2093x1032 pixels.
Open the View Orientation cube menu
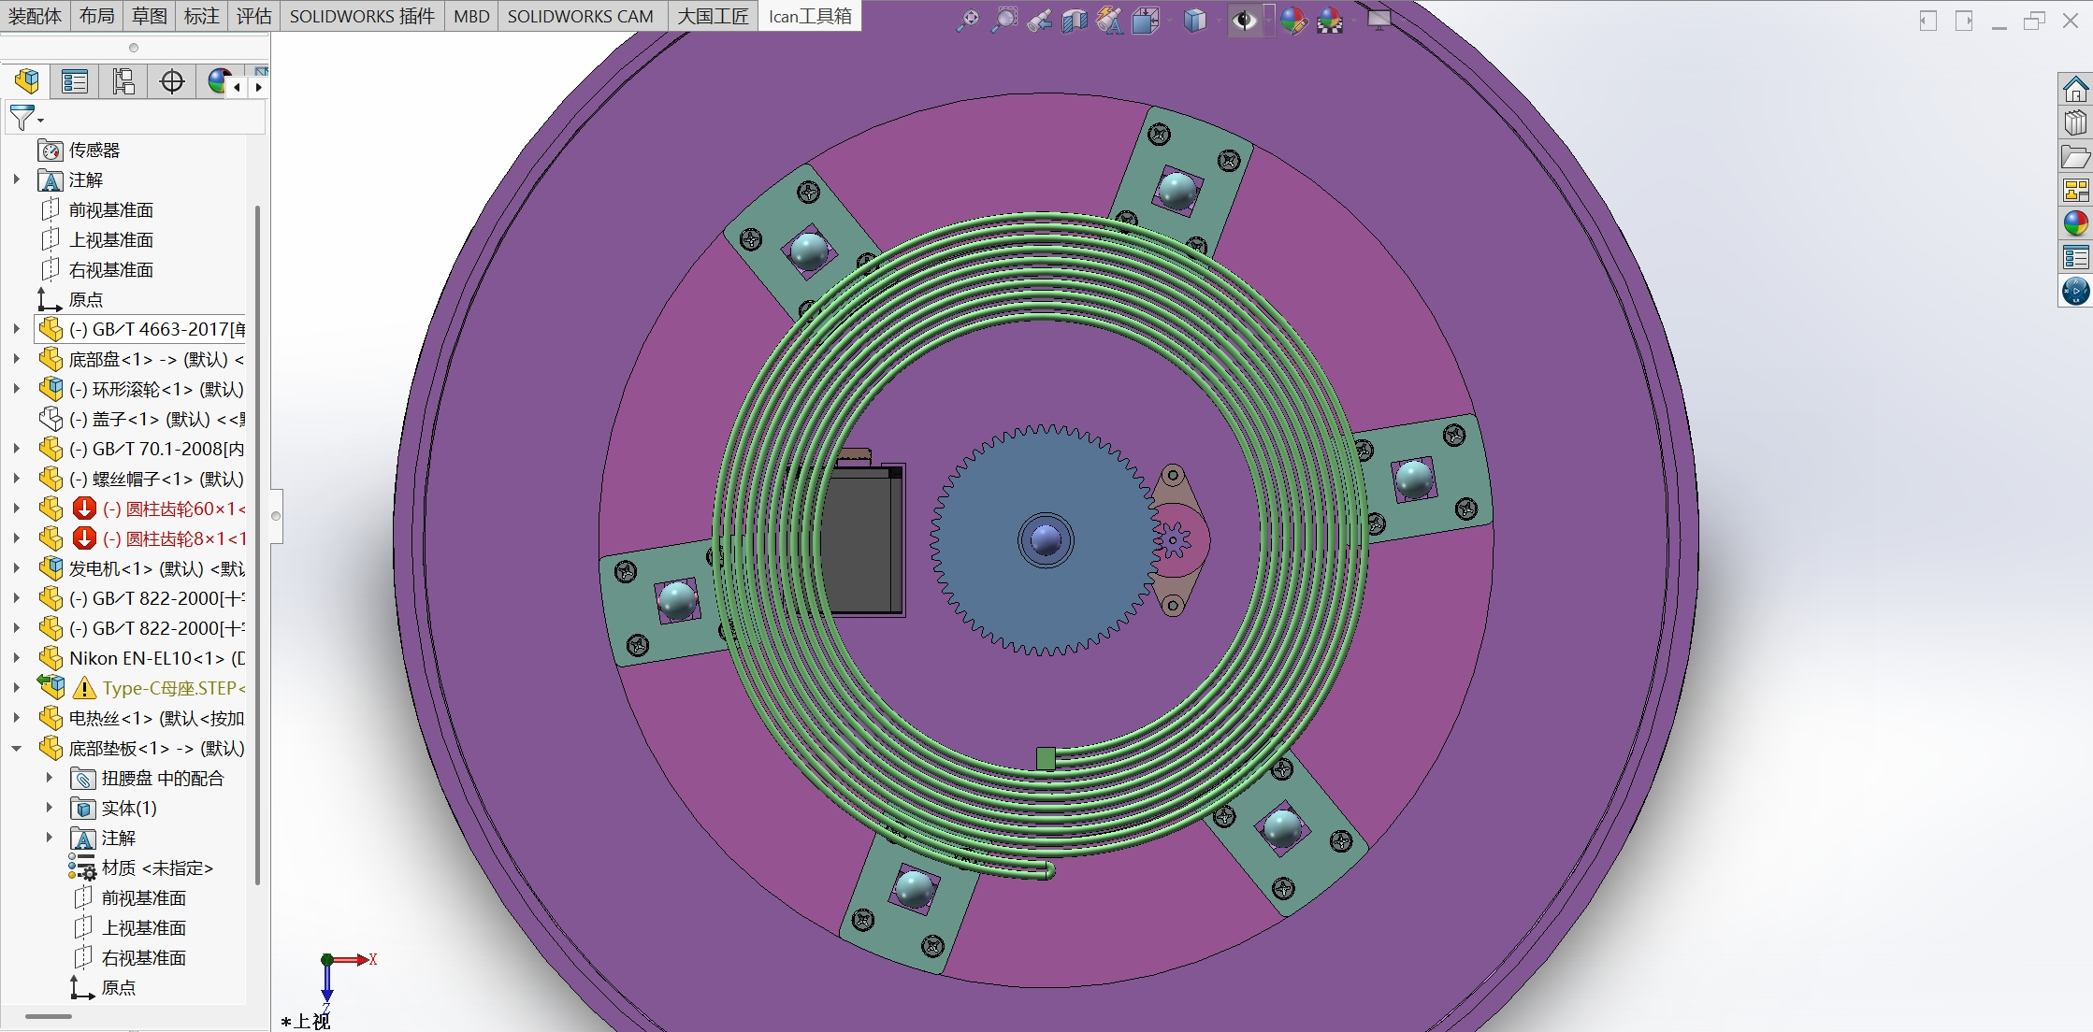[1146, 20]
